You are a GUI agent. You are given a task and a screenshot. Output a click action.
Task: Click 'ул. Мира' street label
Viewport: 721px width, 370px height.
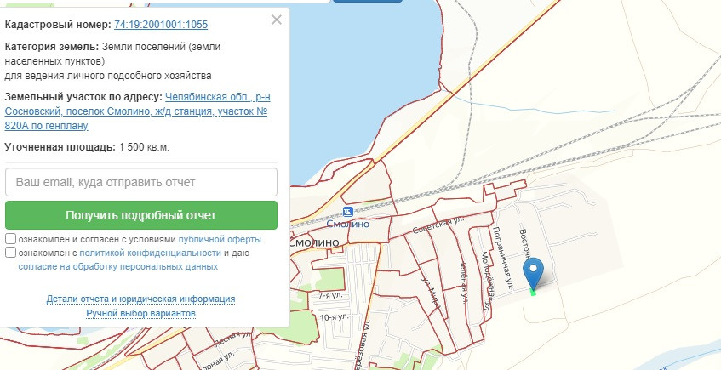[x=431, y=293]
